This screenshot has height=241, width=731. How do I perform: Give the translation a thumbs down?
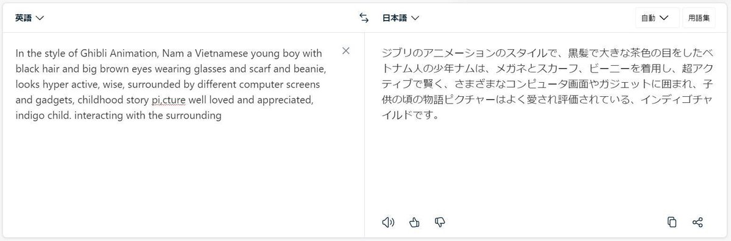(440, 222)
